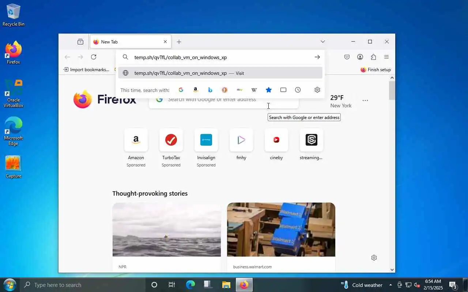
Task: Open the NPR story image card
Action: coord(167,230)
